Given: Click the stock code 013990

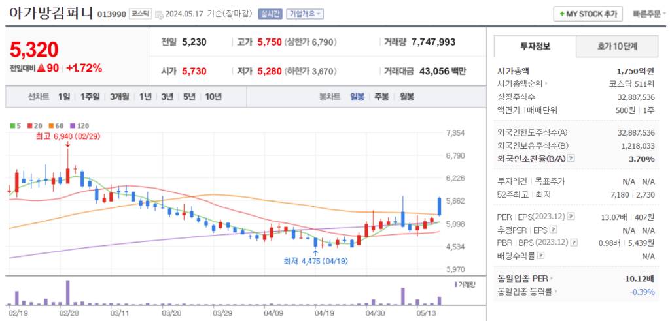Looking at the screenshot, I should [x=111, y=14].
